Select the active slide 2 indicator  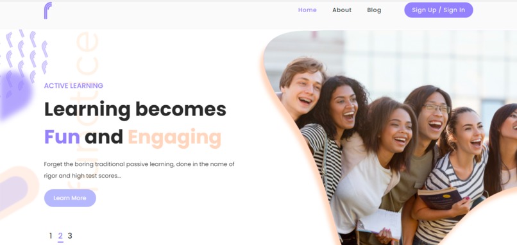60,236
